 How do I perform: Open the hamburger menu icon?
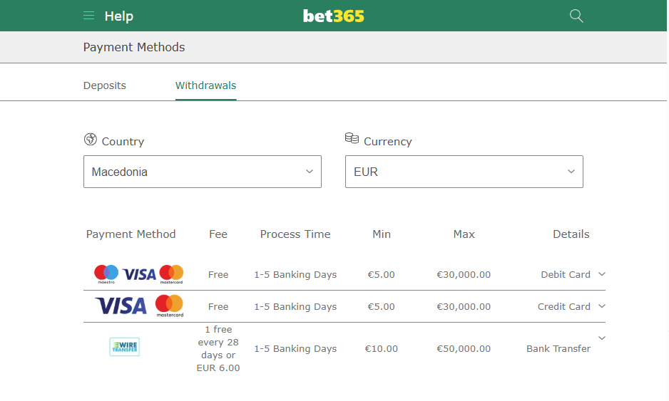[88, 16]
